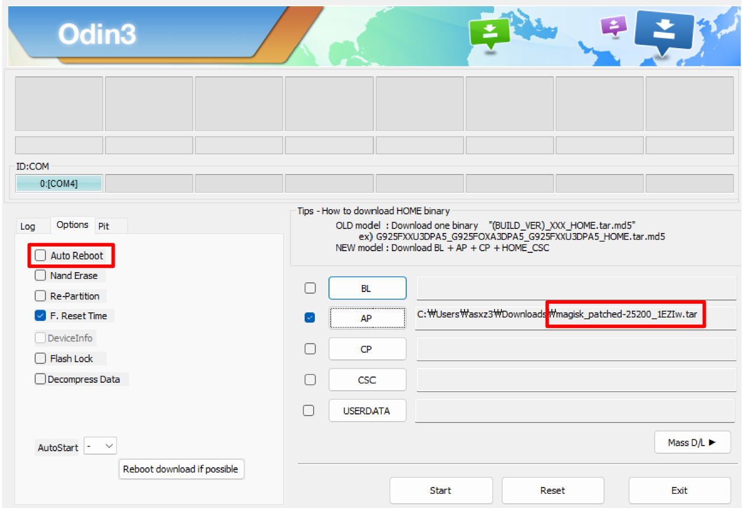Click the USERDATA file button
Image resolution: width=742 pixels, height=508 pixels.
click(x=367, y=410)
